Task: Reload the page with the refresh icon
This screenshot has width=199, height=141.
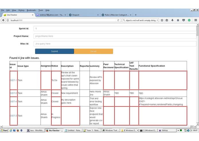Action: pyautogui.click(x=118, y=20)
